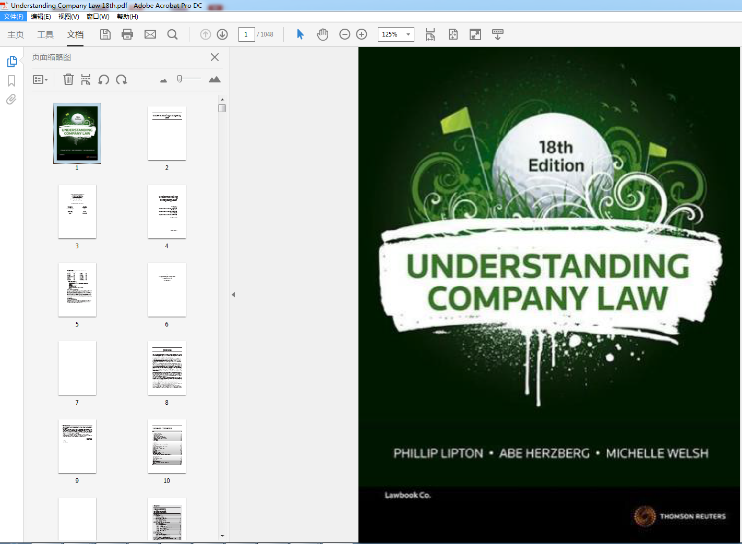
Task: Select page 5 thumbnail
Action: point(77,289)
